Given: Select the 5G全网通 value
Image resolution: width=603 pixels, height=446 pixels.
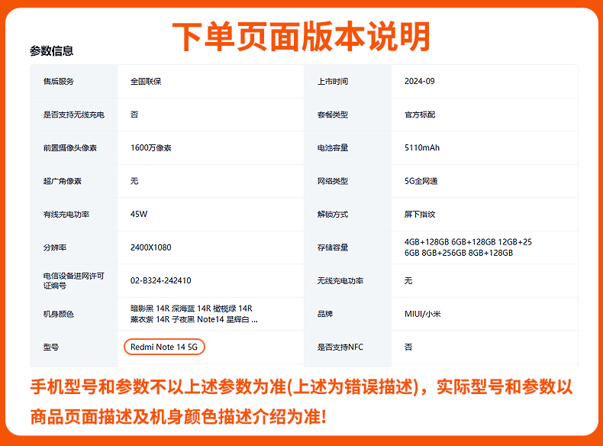Looking at the screenshot, I should click(x=421, y=181).
